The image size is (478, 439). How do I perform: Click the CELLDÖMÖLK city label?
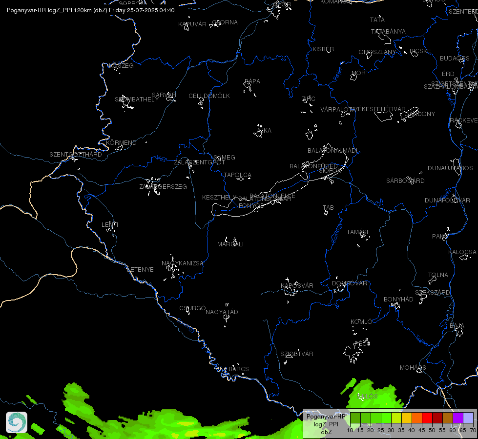[209, 96]
